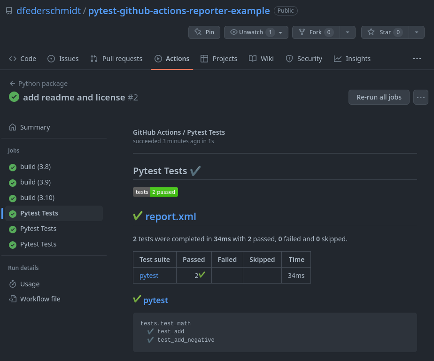Click the Insights graph icon
The image size is (434, 361).
[x=338, y=59]
